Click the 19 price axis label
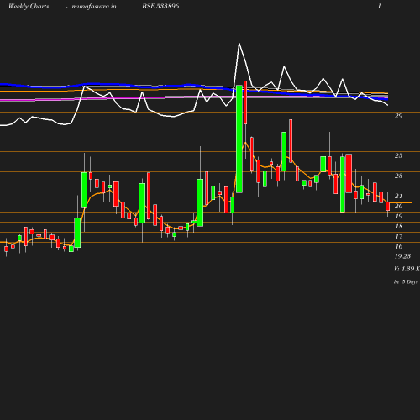The height and width of the screenshot is (420, 420). tap(398, 216)
